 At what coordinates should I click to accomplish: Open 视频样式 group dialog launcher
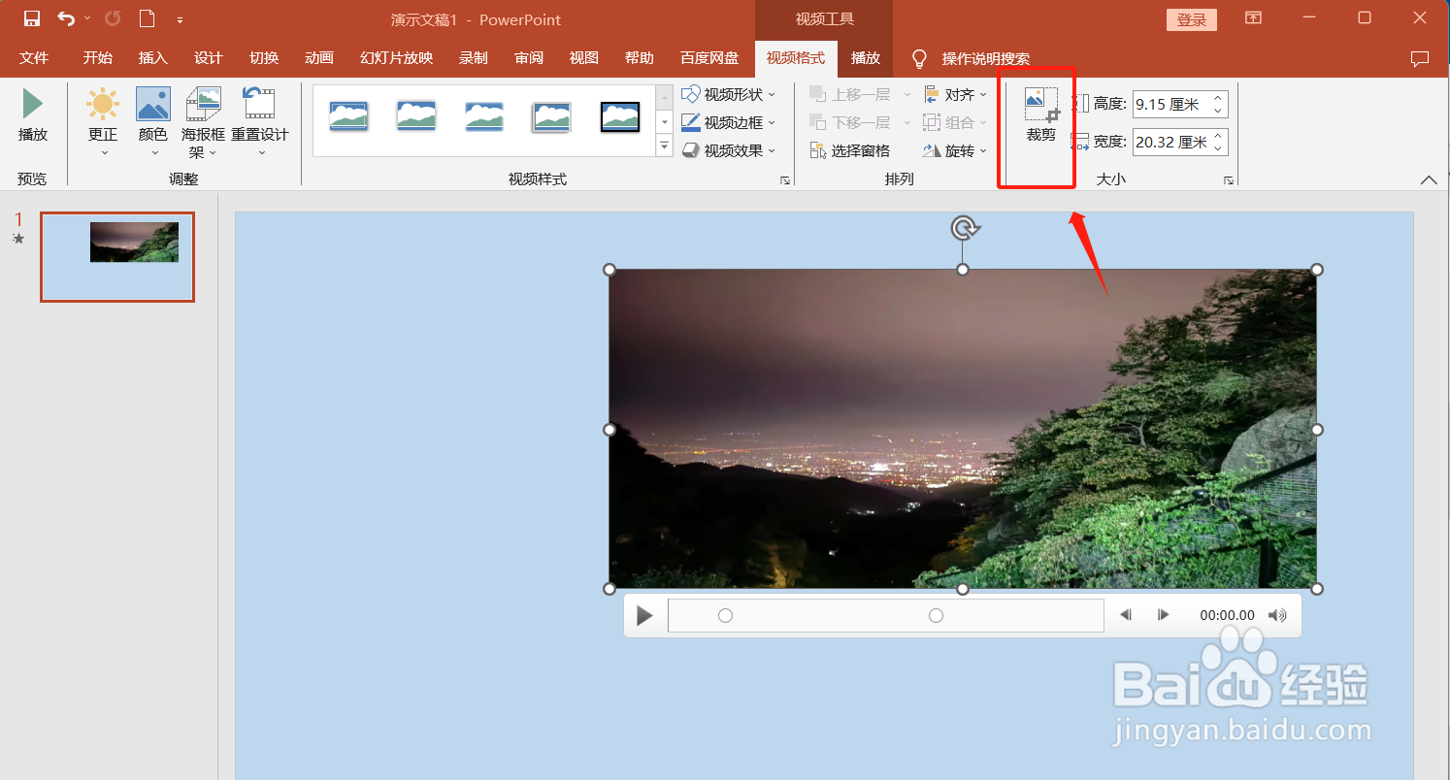(x=784, y=180)
